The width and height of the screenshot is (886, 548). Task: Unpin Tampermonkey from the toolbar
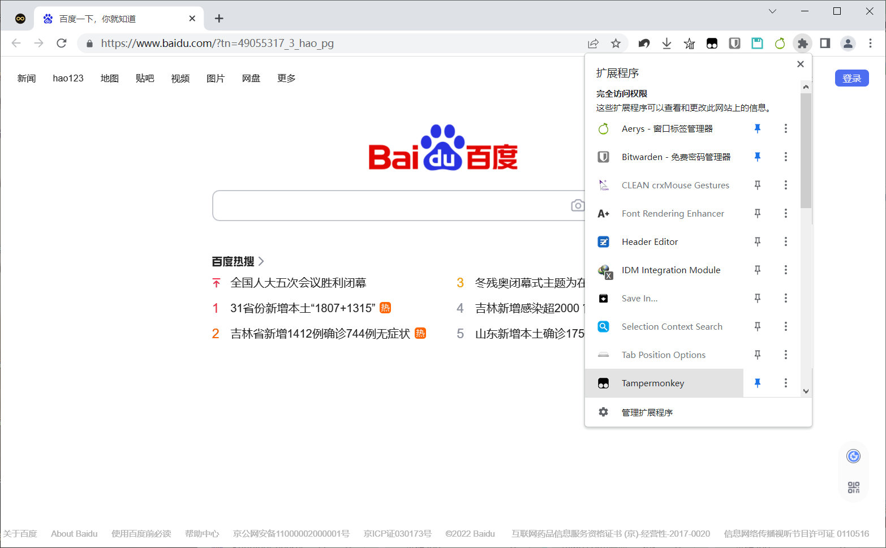pos(758,383)
